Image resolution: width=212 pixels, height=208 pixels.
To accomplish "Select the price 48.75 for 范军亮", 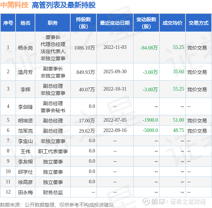I will click(178, 130).
